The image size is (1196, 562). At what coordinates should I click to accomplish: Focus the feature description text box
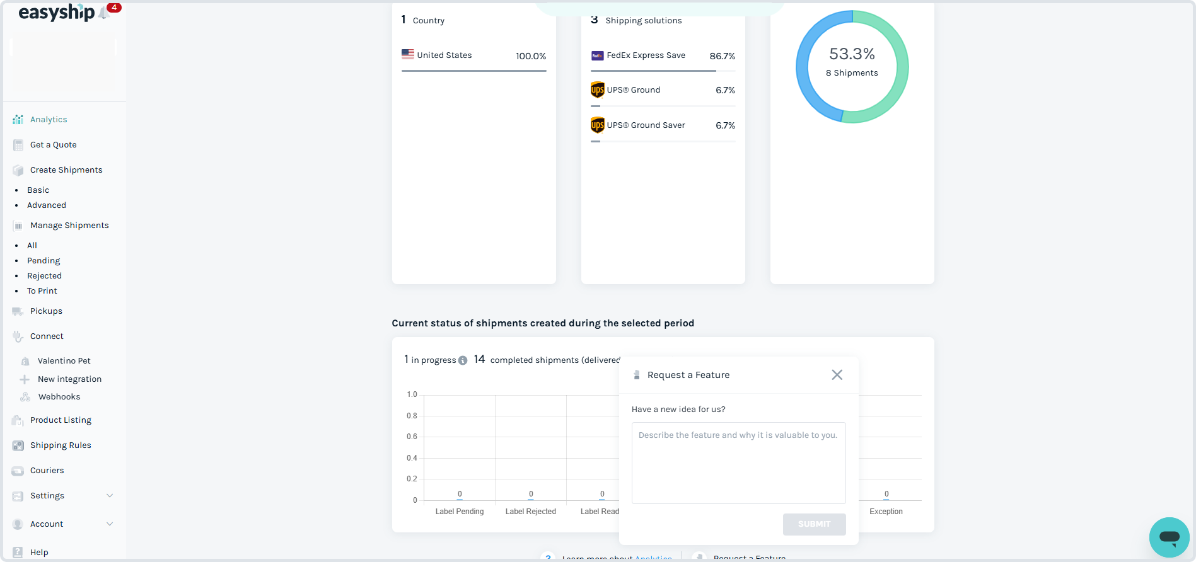point(738,463)
